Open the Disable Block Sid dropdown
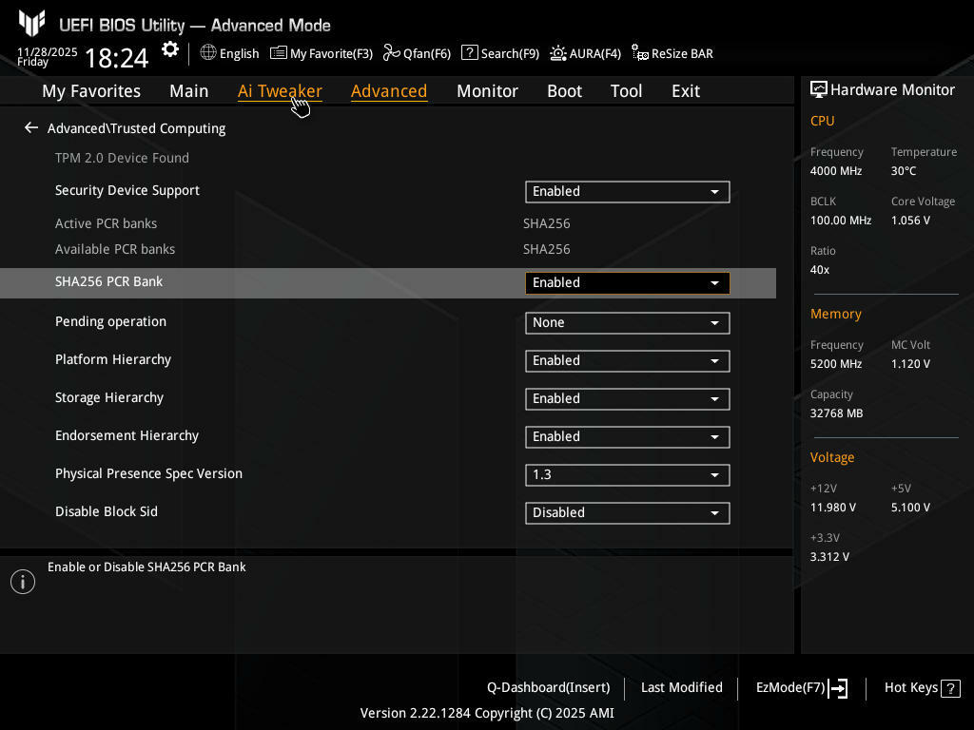This screenshot has height=730, width=974. point(627,512)
